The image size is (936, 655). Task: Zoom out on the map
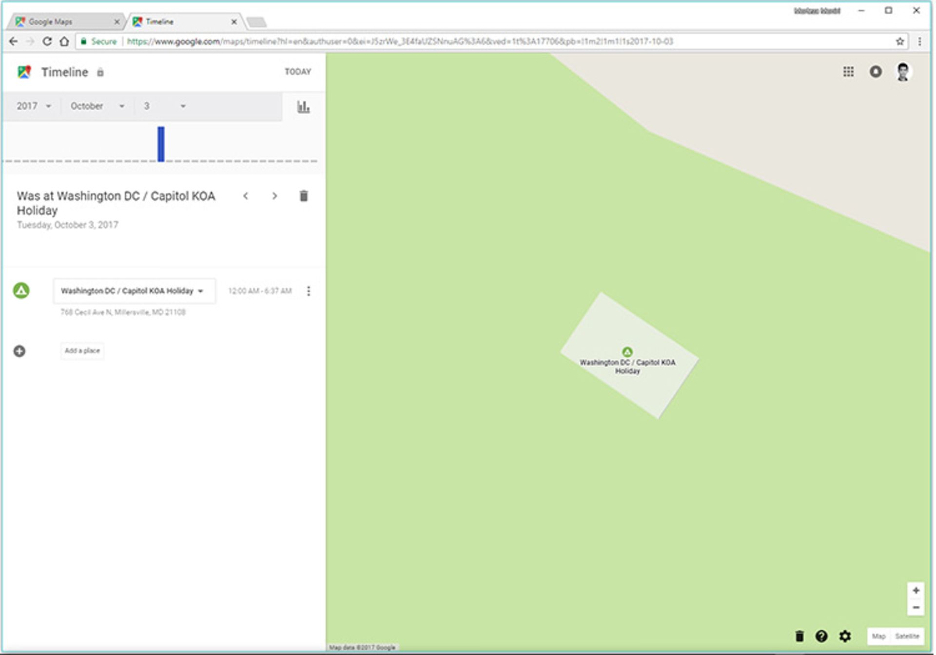point(916,607)
